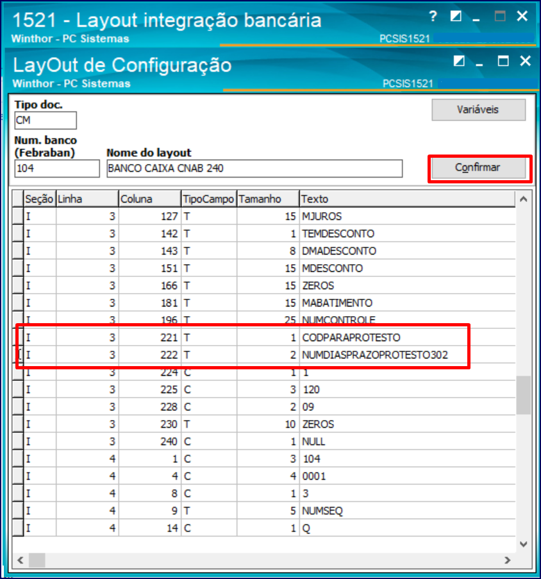541x579 pixels.
Task: Close the LayOut de Configuração window
Action: coord(525,61)
